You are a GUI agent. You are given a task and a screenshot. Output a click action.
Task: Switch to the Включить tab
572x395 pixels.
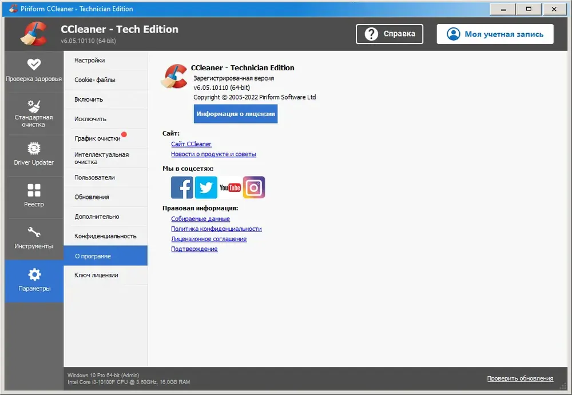point(106,99)
